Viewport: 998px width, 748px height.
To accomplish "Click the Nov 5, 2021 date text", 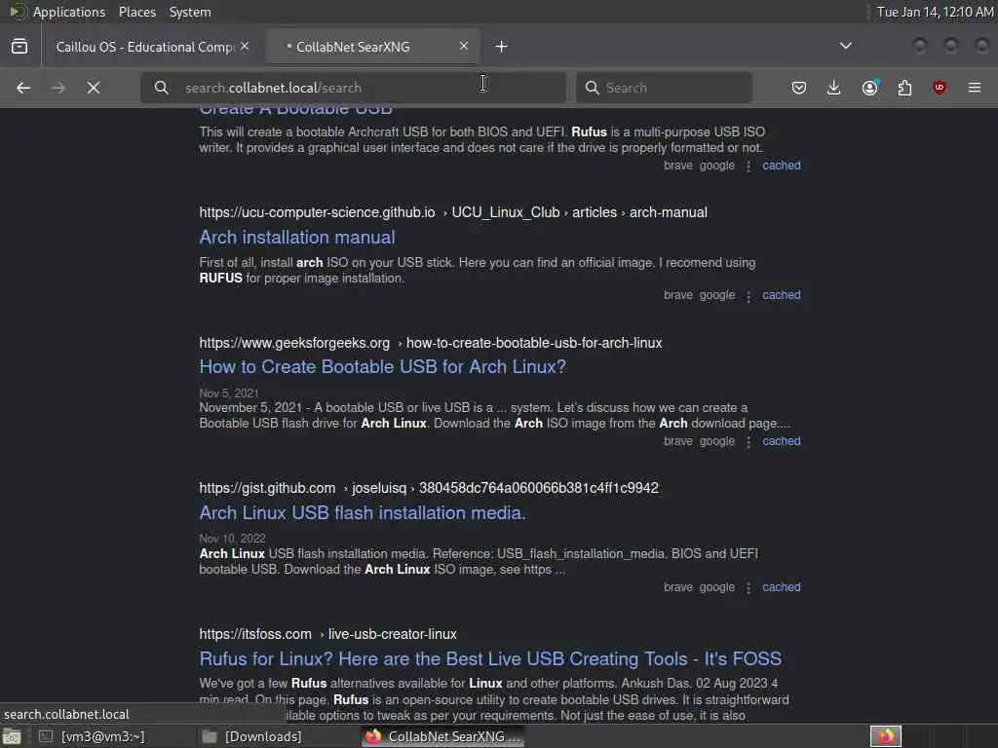I will pos(228,393).
